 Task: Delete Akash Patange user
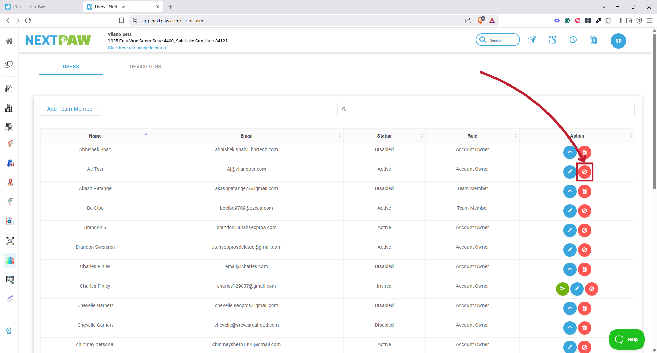coord(584,191)
